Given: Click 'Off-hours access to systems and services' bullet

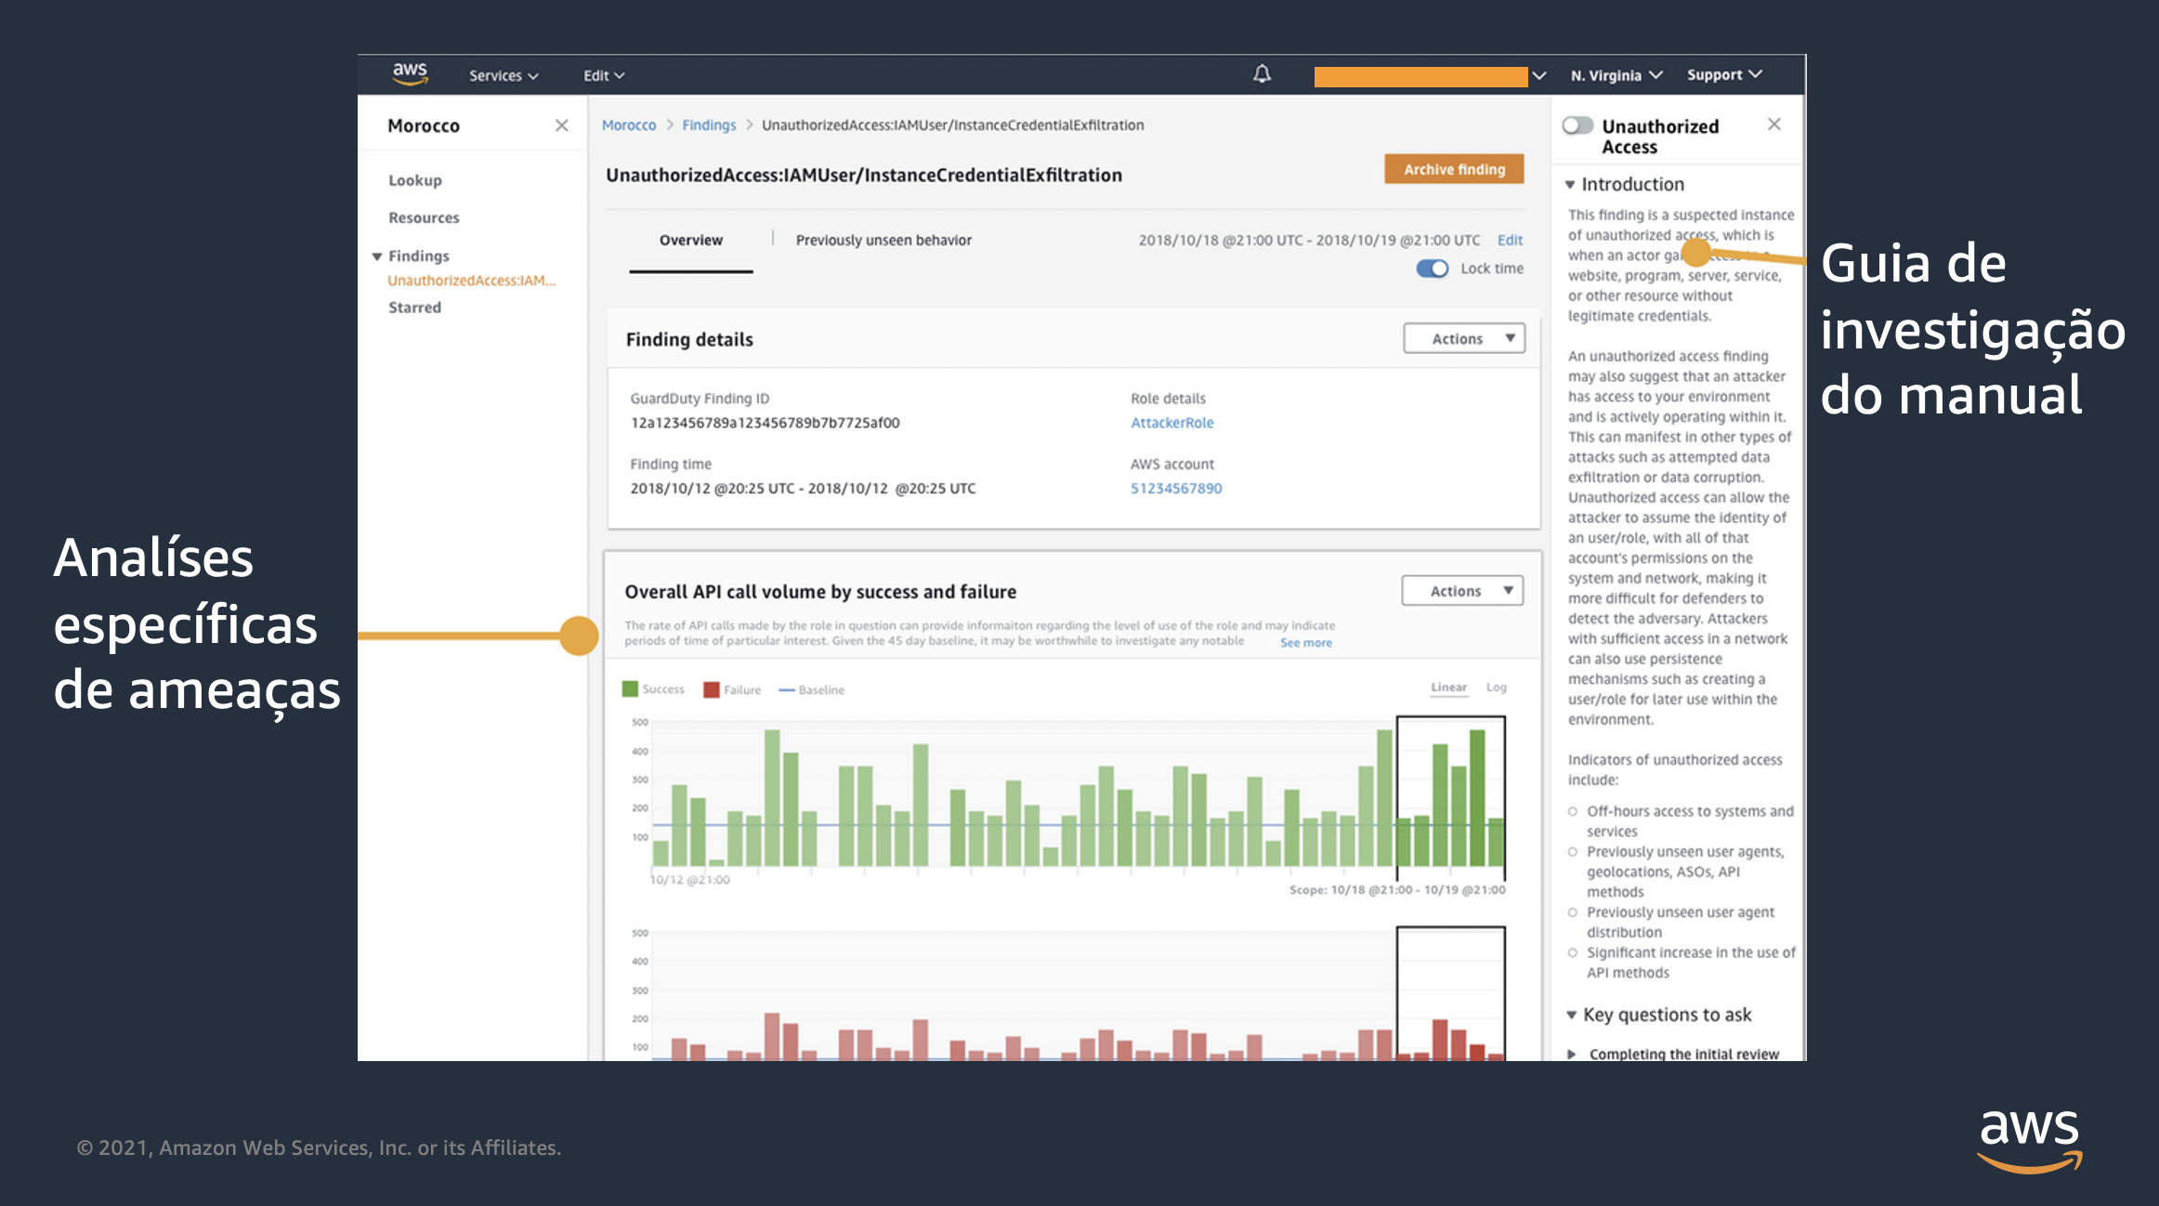Looking at the screenshot, I should coord(1689,821).
